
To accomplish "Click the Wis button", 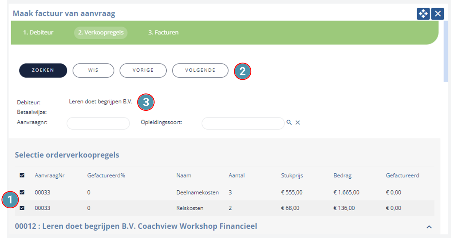I will [93, 71].
